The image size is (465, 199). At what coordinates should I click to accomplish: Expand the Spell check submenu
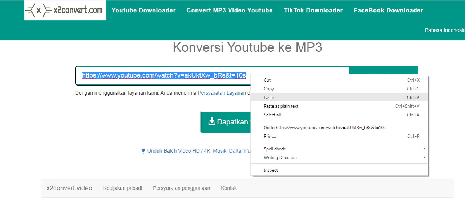340,149
